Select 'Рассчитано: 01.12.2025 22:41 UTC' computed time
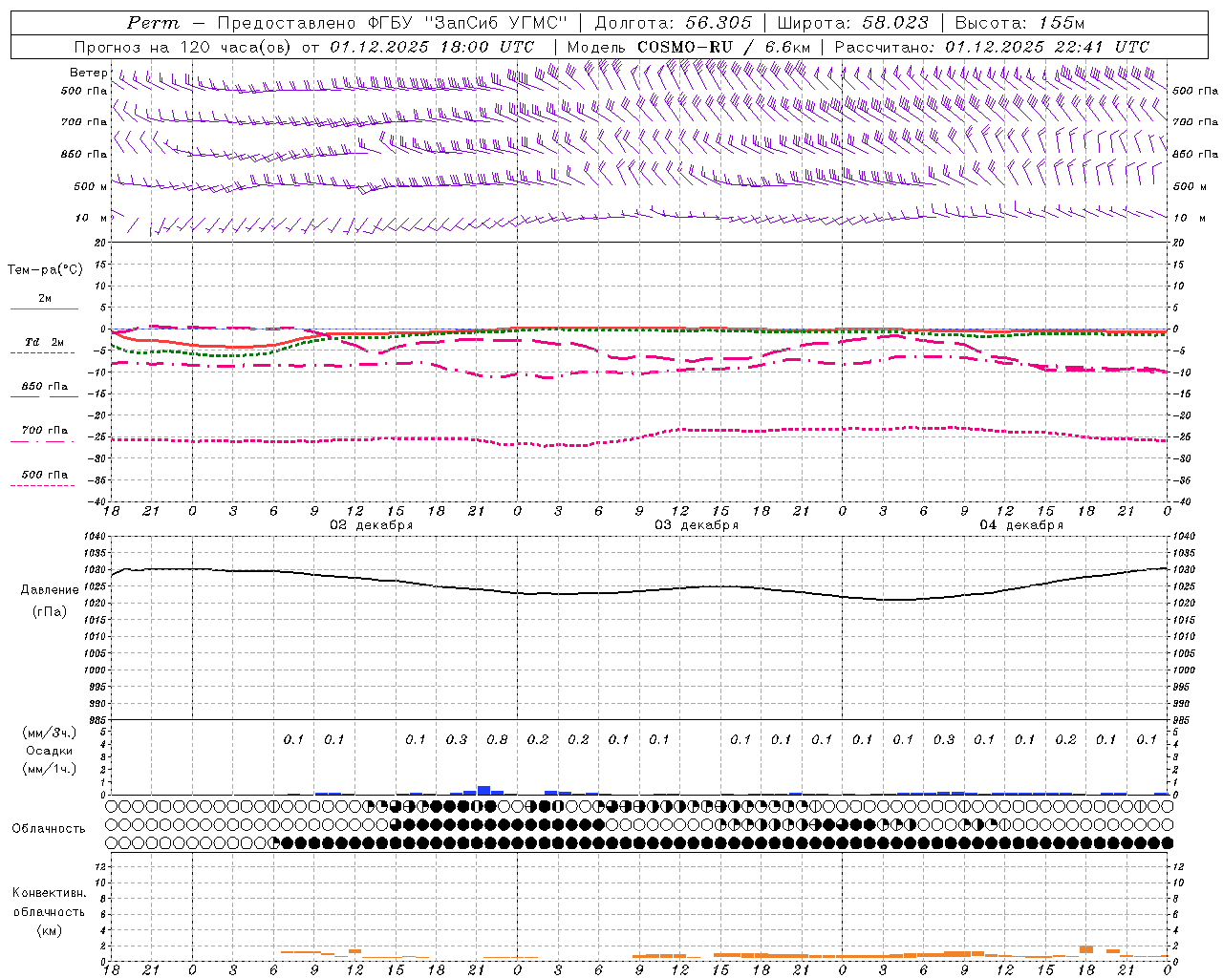The width and height of the screenshot is (1223, 978). point(992,47)
